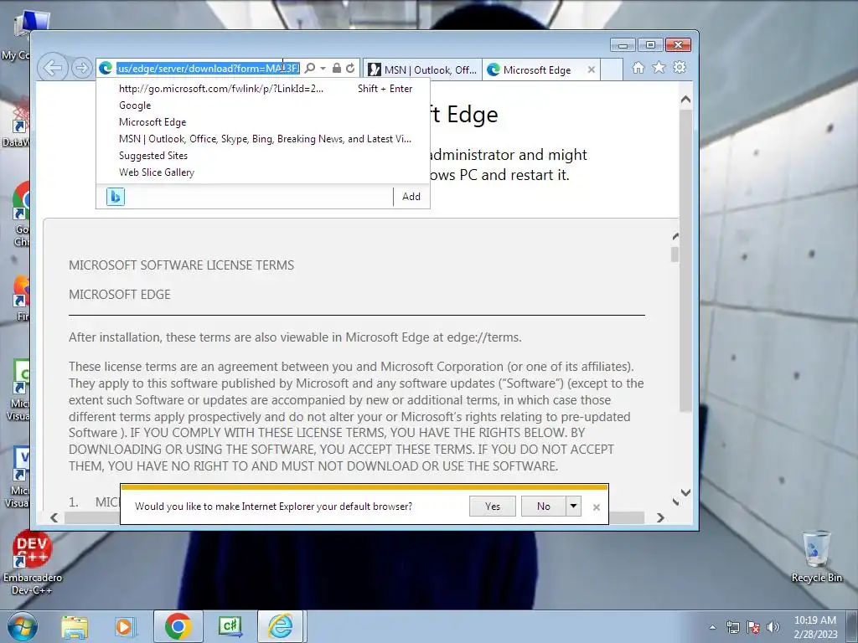The height and width of the screenshot is (643, 858).
Task: Click MICROSOFT EDGE license heading text
Action: [x=119, y=295]
